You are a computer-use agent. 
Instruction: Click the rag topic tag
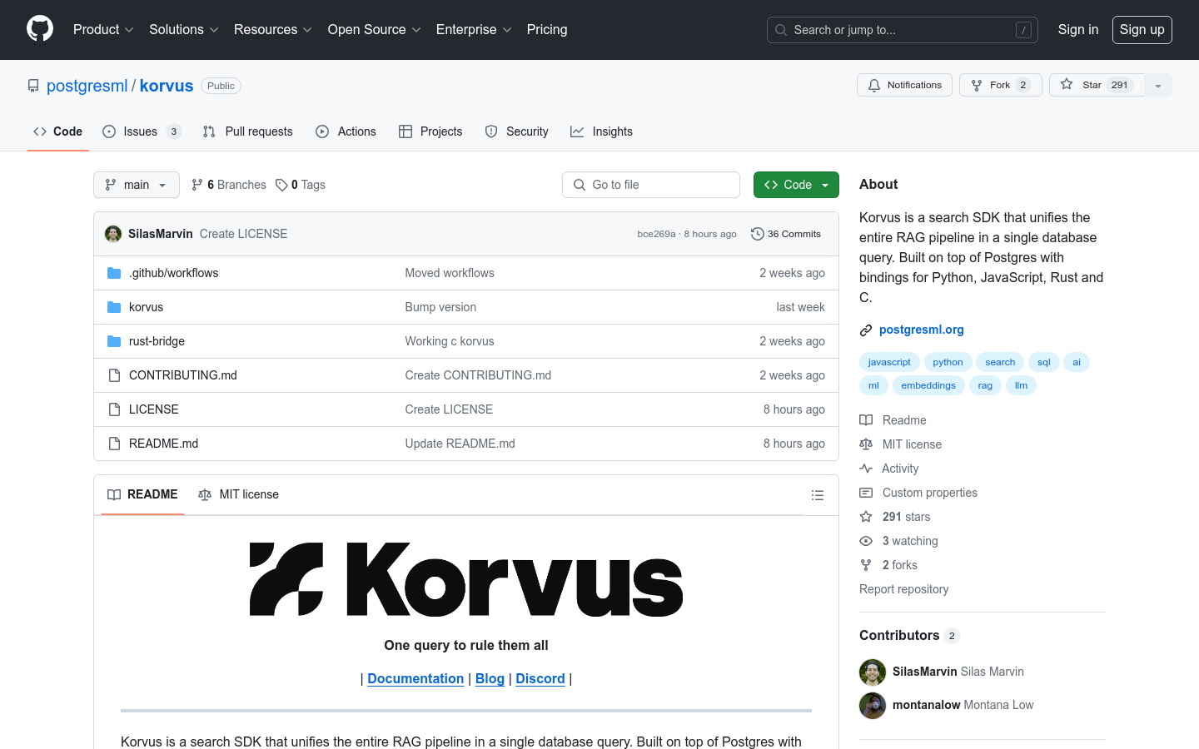(x=985, y=385)
